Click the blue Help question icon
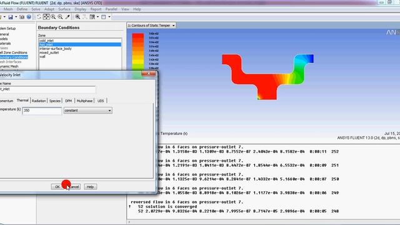 coord(29,17)
